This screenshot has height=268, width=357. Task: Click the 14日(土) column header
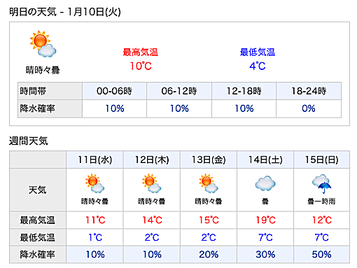[265, 160]
